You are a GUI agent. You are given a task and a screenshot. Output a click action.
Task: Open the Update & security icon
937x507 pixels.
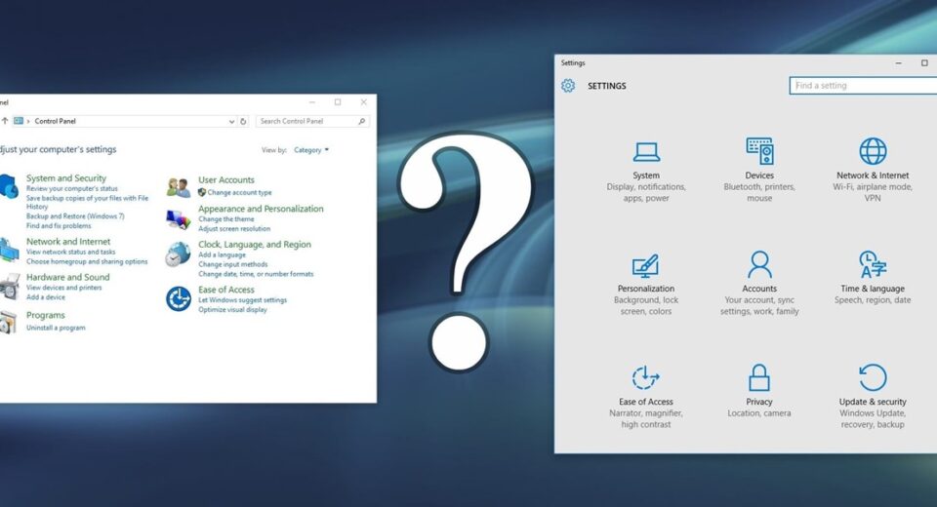873,377
